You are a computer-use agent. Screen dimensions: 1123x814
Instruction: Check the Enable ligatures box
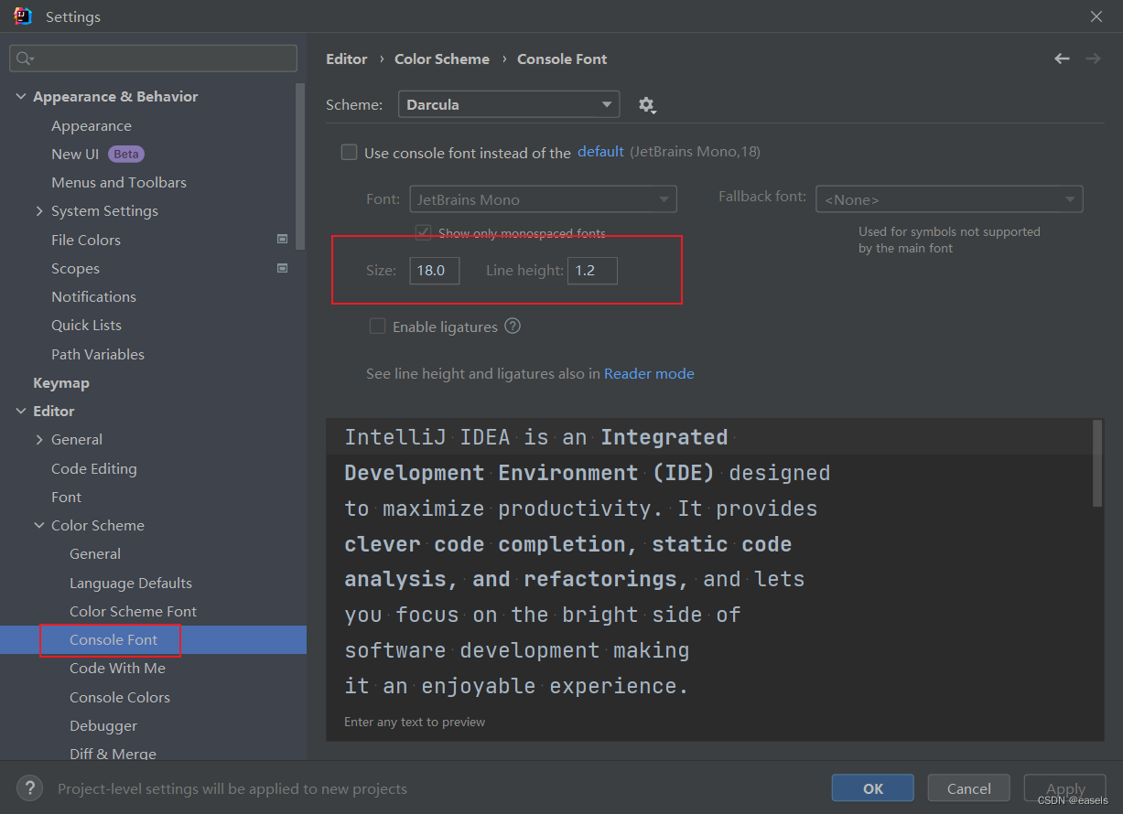click(377, 327)
